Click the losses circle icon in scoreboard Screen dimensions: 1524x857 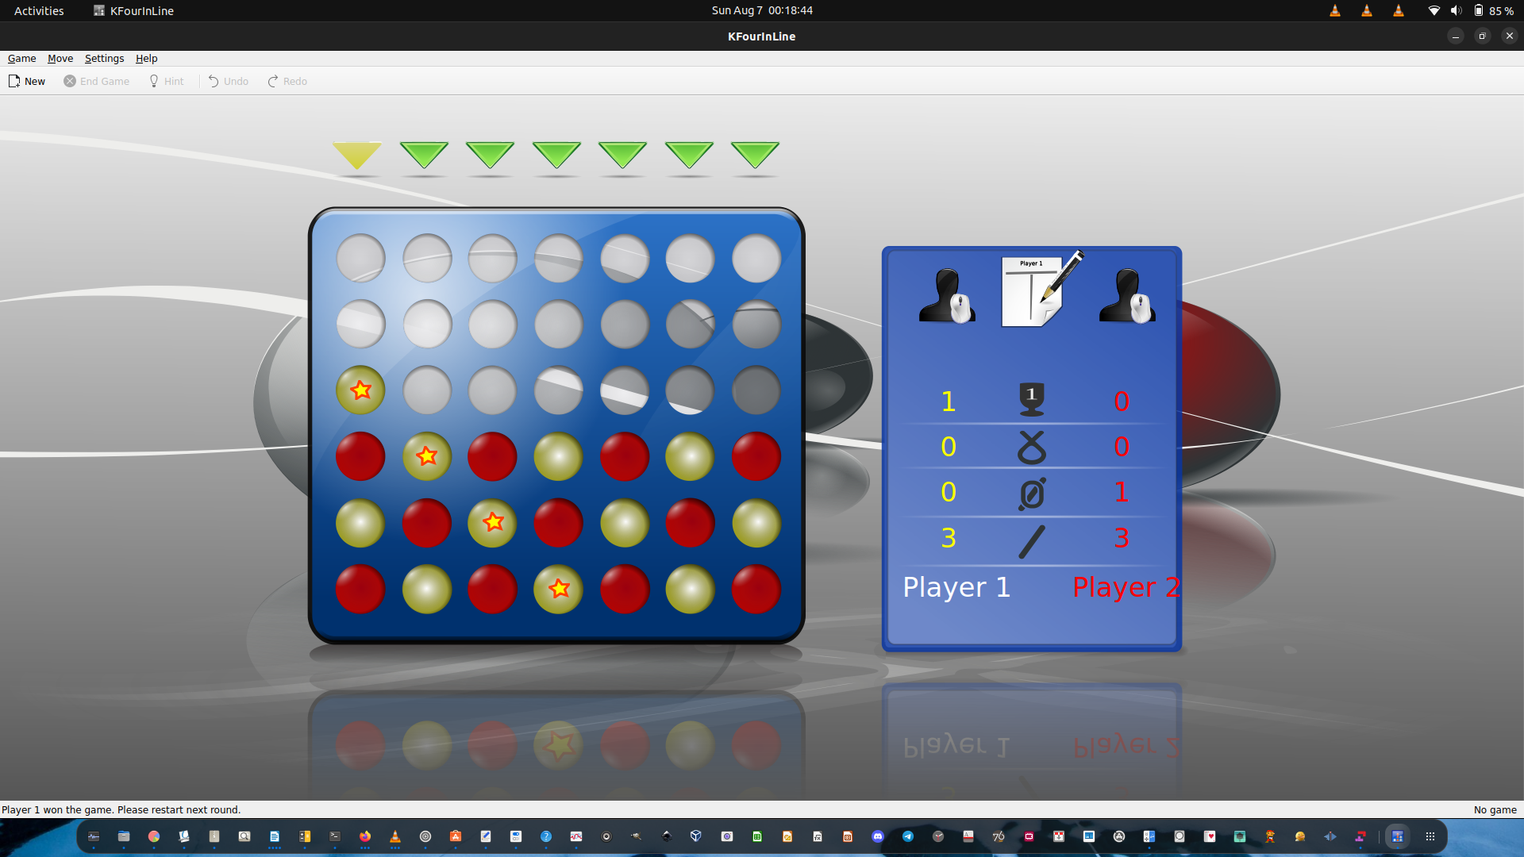[x=1032, y=492]
